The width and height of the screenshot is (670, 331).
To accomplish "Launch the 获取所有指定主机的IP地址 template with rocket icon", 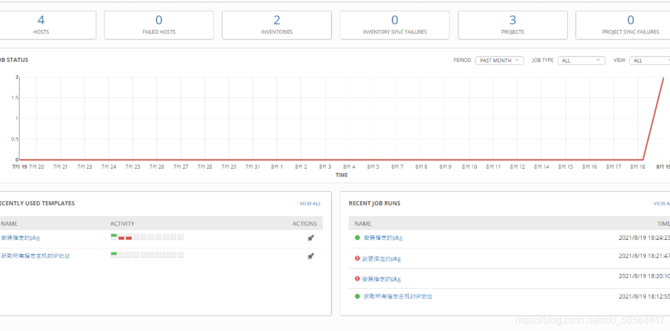I will click(x=311, y=257).
